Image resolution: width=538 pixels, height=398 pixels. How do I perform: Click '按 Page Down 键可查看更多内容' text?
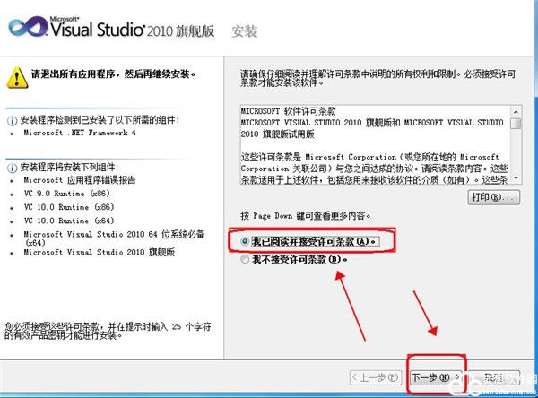pos(306,216)
